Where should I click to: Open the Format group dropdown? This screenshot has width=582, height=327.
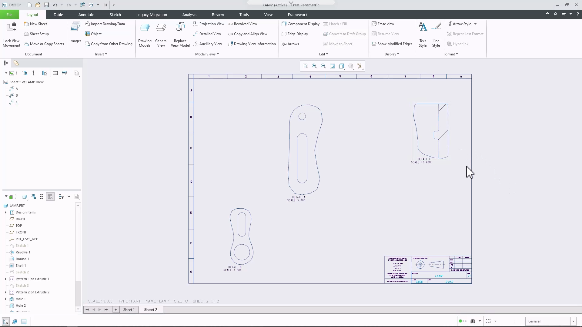[451, 54]
